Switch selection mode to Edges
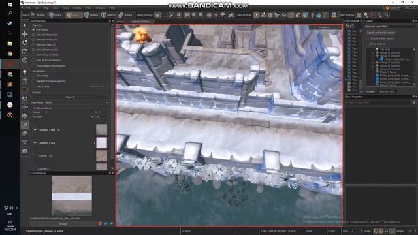 point(55,15)
